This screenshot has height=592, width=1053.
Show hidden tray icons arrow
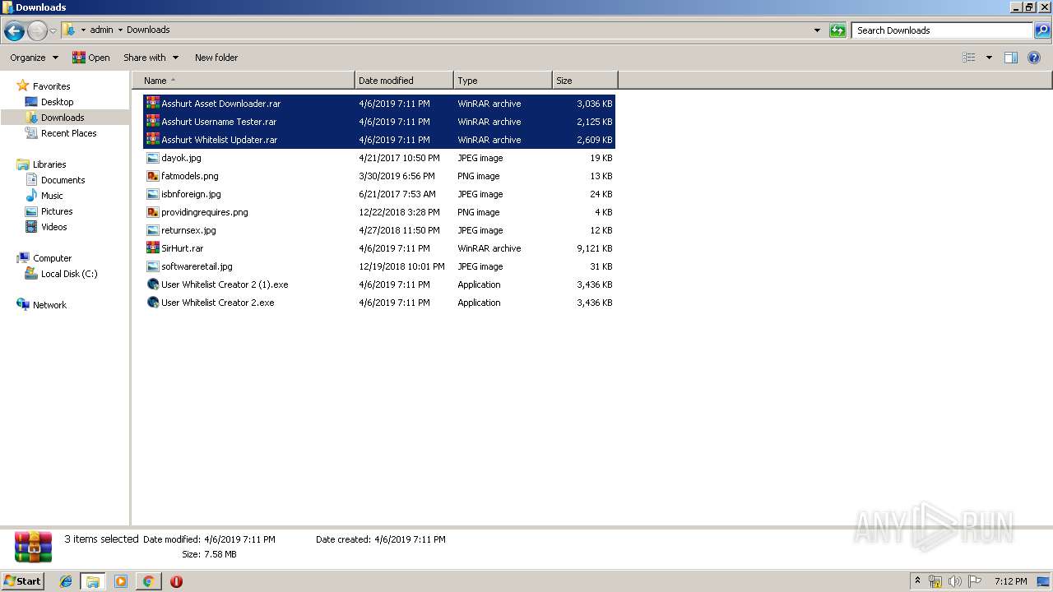tap(918, 581)
